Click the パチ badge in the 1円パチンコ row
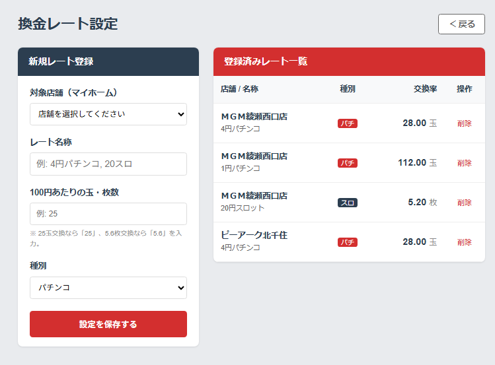The image size is (495, 365). (348, 163)
